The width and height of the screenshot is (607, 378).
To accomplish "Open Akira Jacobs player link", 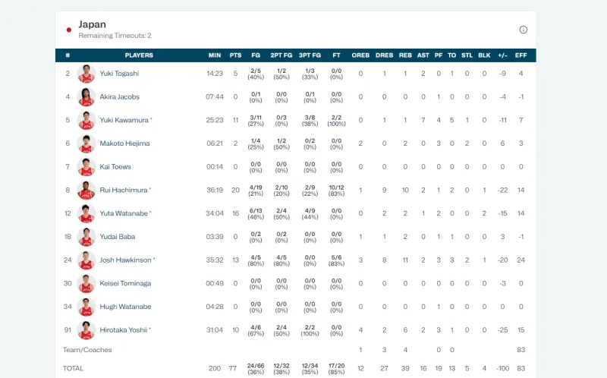I will click(120, 97).
